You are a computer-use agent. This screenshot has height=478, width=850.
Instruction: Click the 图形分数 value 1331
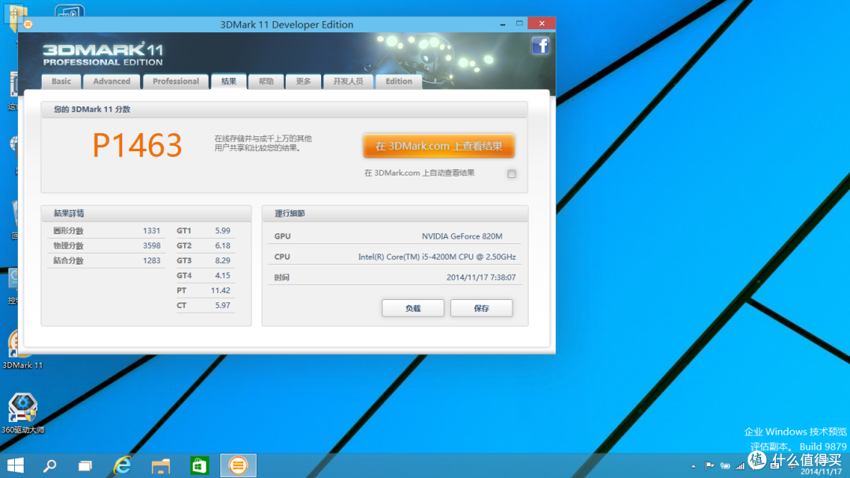[x=152, y=231]
